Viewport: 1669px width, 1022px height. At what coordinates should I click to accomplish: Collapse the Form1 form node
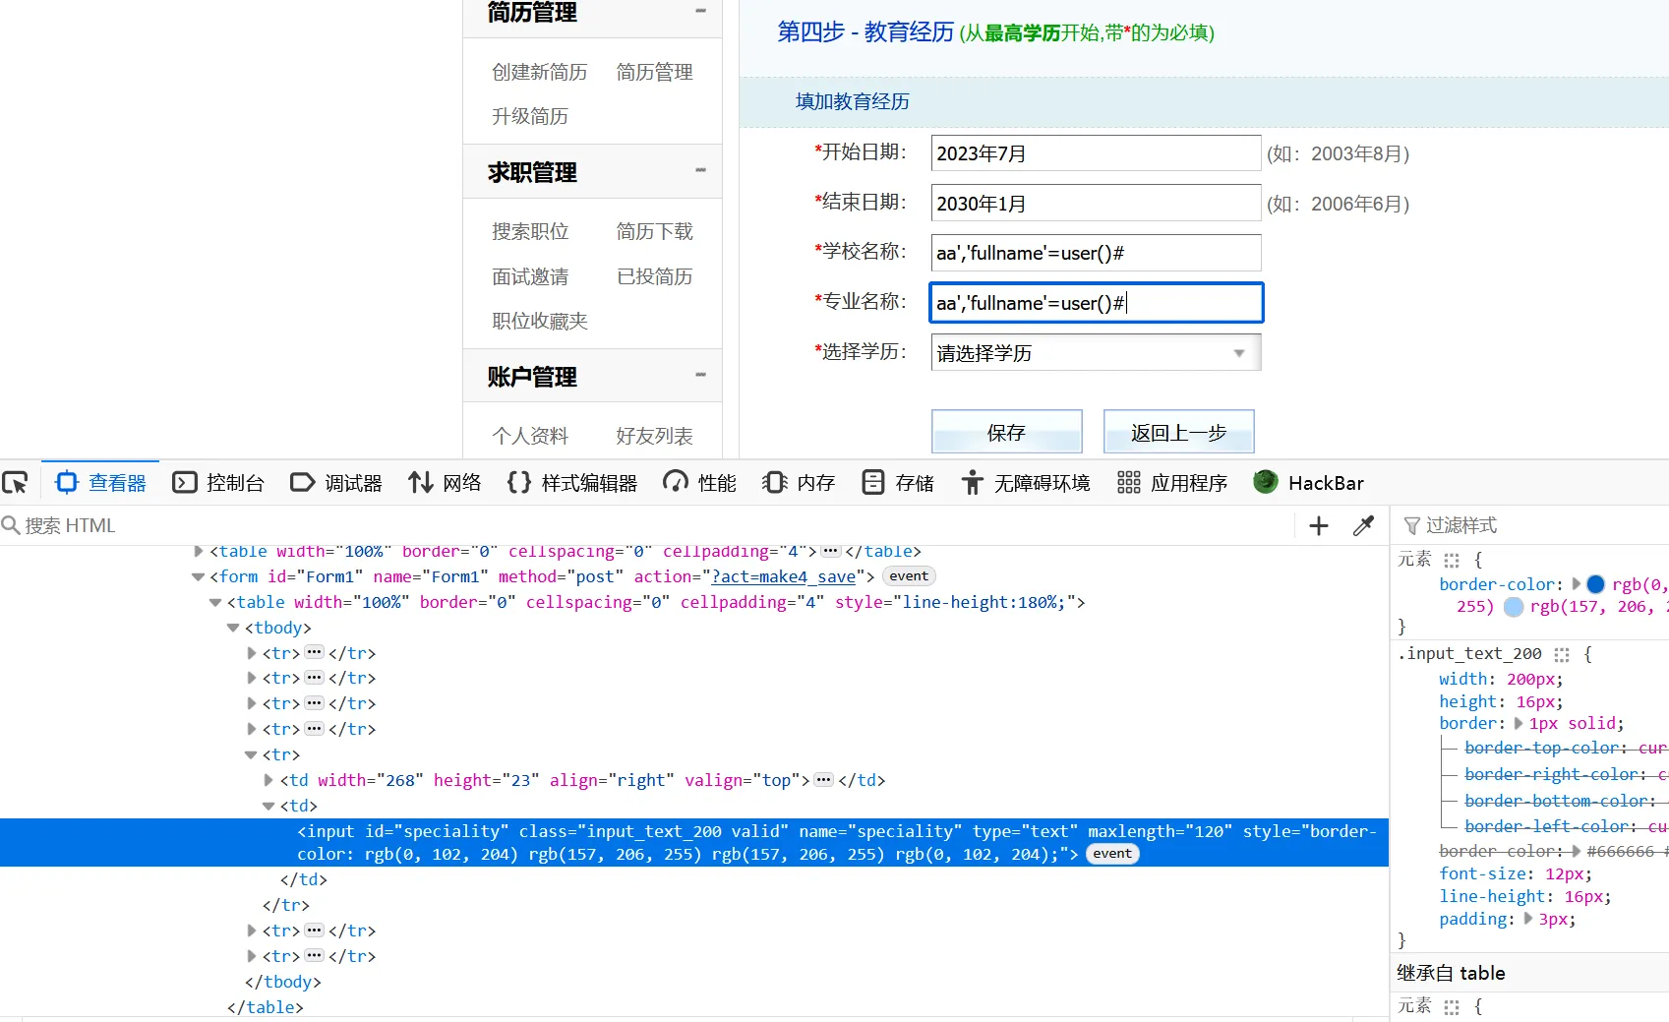[x=198, y=577]
